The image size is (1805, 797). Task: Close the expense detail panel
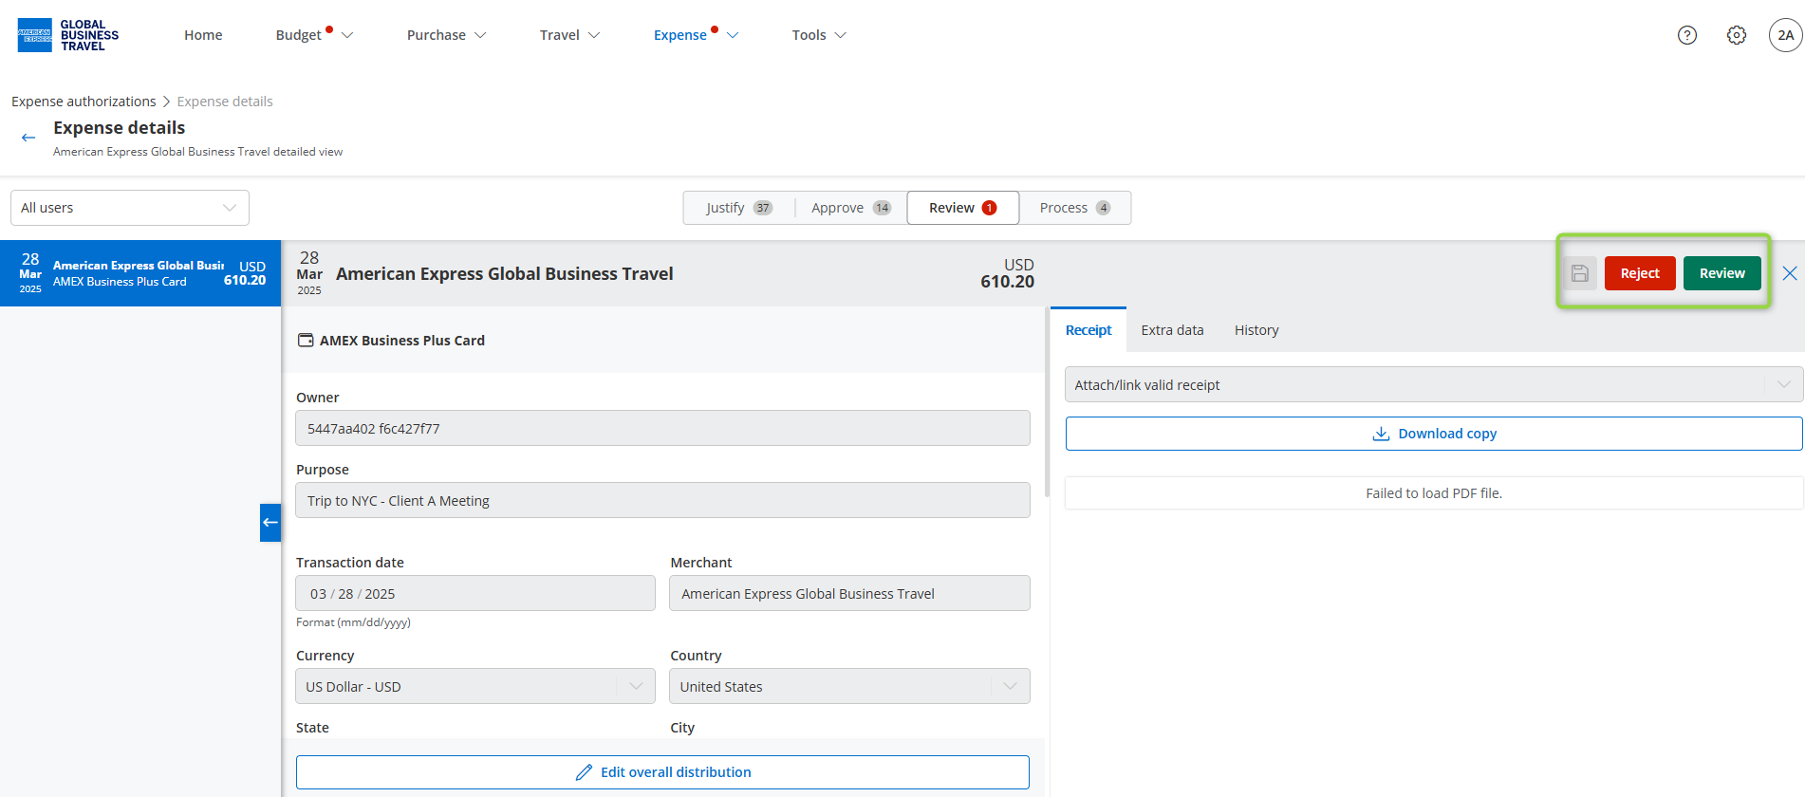tap(1790, 273)
